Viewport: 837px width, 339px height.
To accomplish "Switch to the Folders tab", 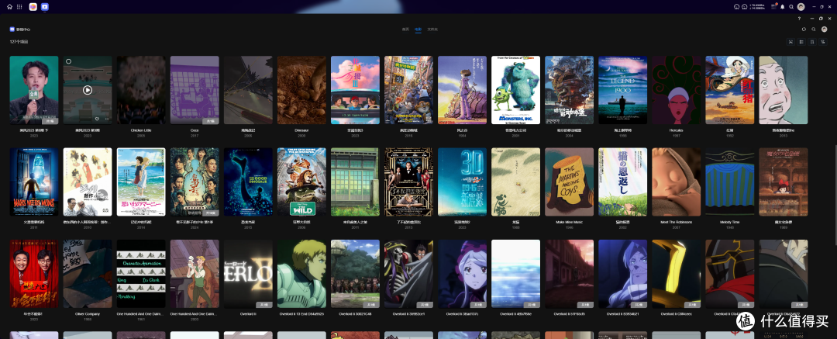I will click(432, 29).
